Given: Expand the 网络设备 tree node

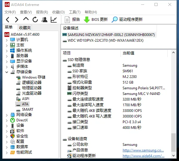Looking at the screenshot, I should 7,115.
